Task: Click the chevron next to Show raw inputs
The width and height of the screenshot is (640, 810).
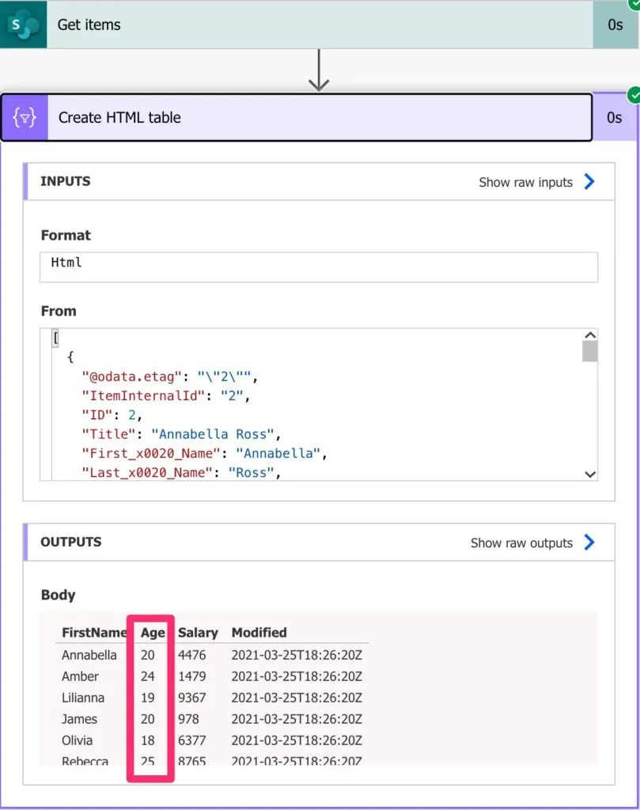Action: [x=589, y=182]
